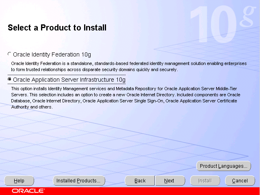Click the Oracle logo in red footer
The image size is (260, 195).
pos(28,191)
